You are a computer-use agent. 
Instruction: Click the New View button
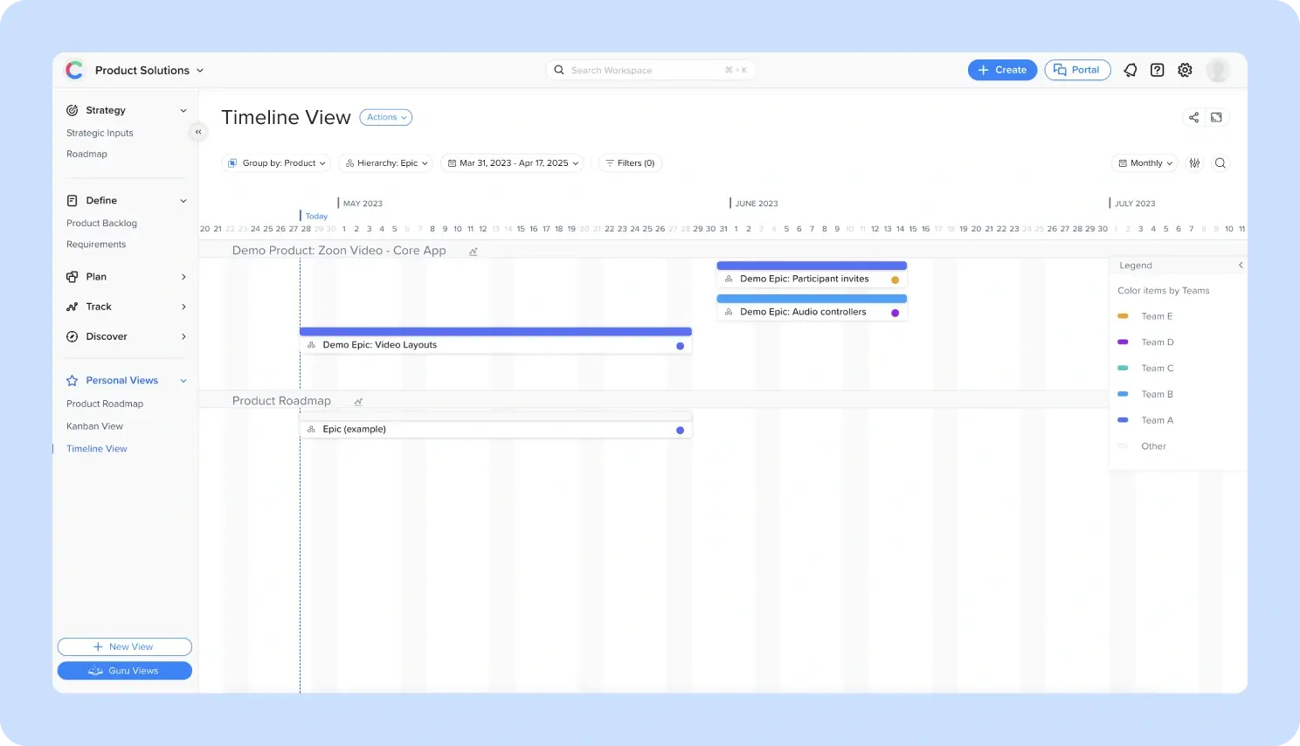(x=125, y=647)
